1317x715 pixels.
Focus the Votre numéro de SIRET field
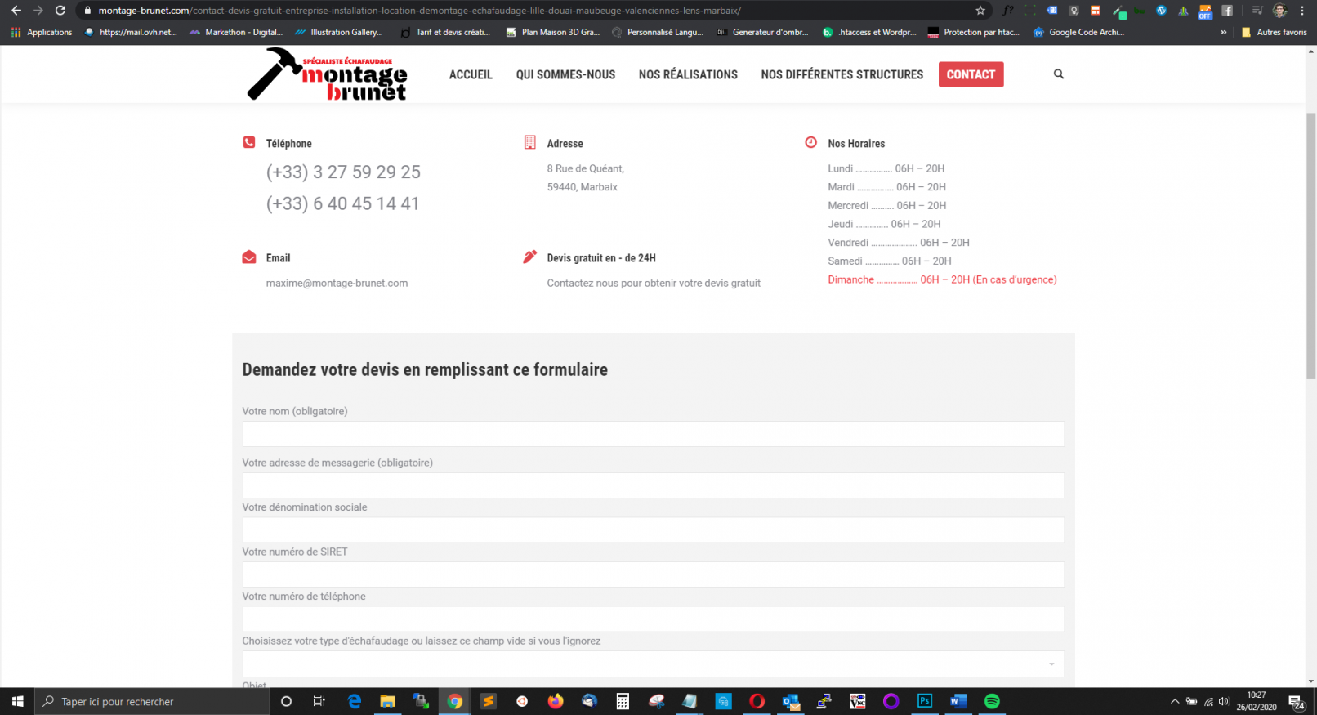pyautogui.click(x=653, y=574)
